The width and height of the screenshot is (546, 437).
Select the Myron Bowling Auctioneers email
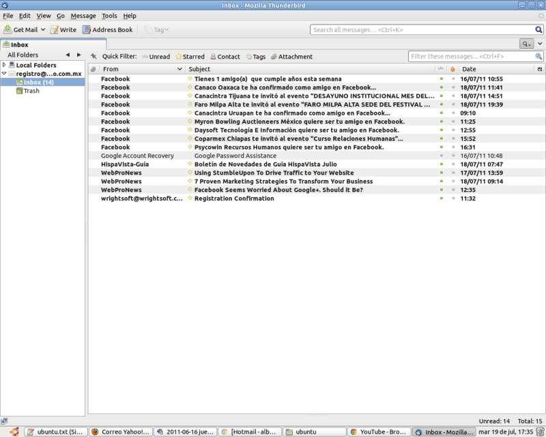(x=316, y=122)
